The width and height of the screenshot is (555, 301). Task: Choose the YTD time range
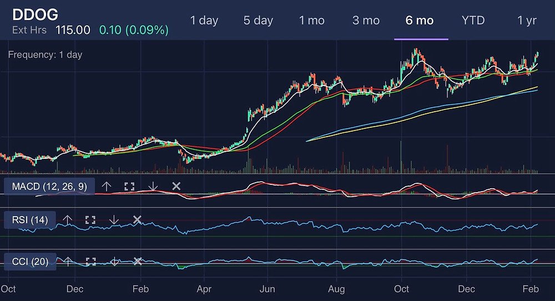pyautogui.click(x=473, y=21)
